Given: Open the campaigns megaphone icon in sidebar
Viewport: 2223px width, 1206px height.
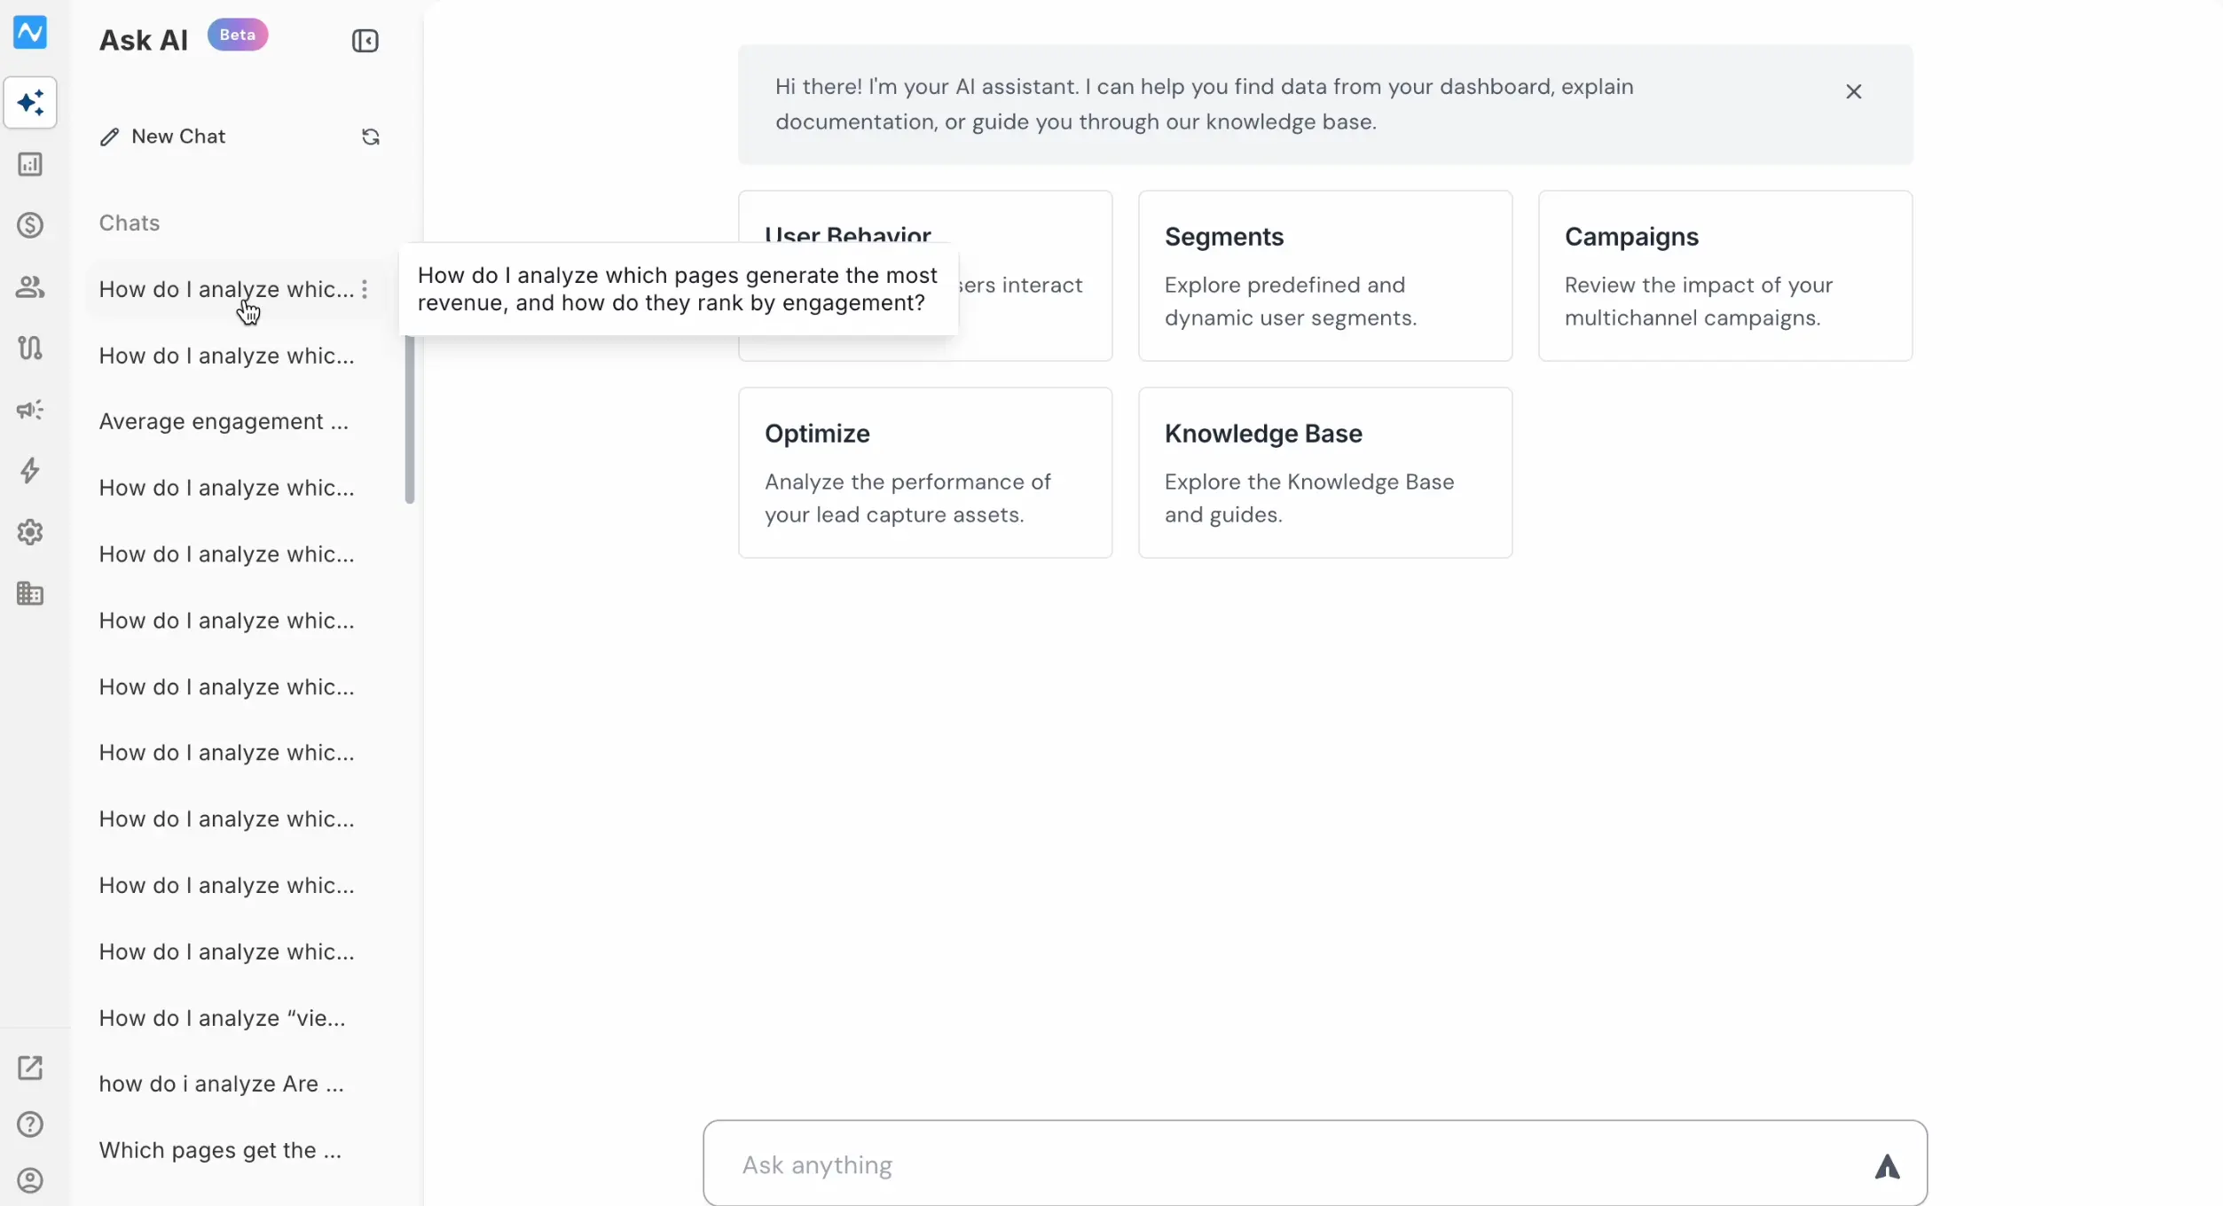Looking at the screenshot, I should tap(30, 409).
